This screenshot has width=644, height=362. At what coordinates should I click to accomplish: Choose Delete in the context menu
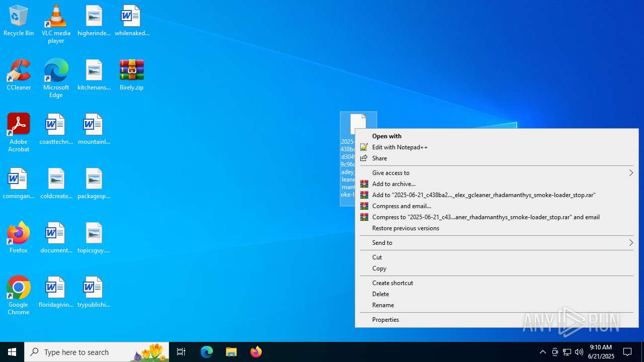point(497,294)
